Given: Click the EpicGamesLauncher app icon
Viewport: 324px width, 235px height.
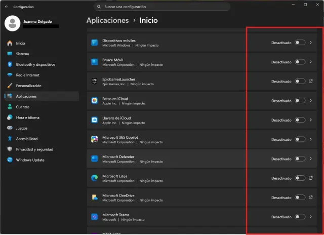Looking at the screenshot, I should coord(94,81).
